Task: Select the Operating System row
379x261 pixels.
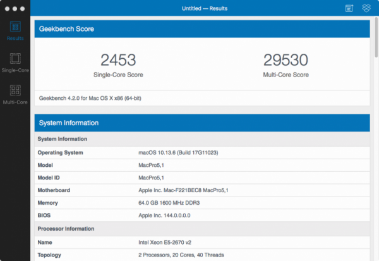Action: [x=202, y=152]
